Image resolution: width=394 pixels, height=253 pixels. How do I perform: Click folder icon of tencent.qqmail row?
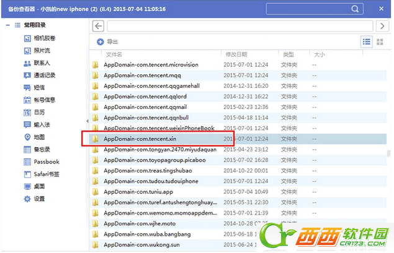point(95,107)
